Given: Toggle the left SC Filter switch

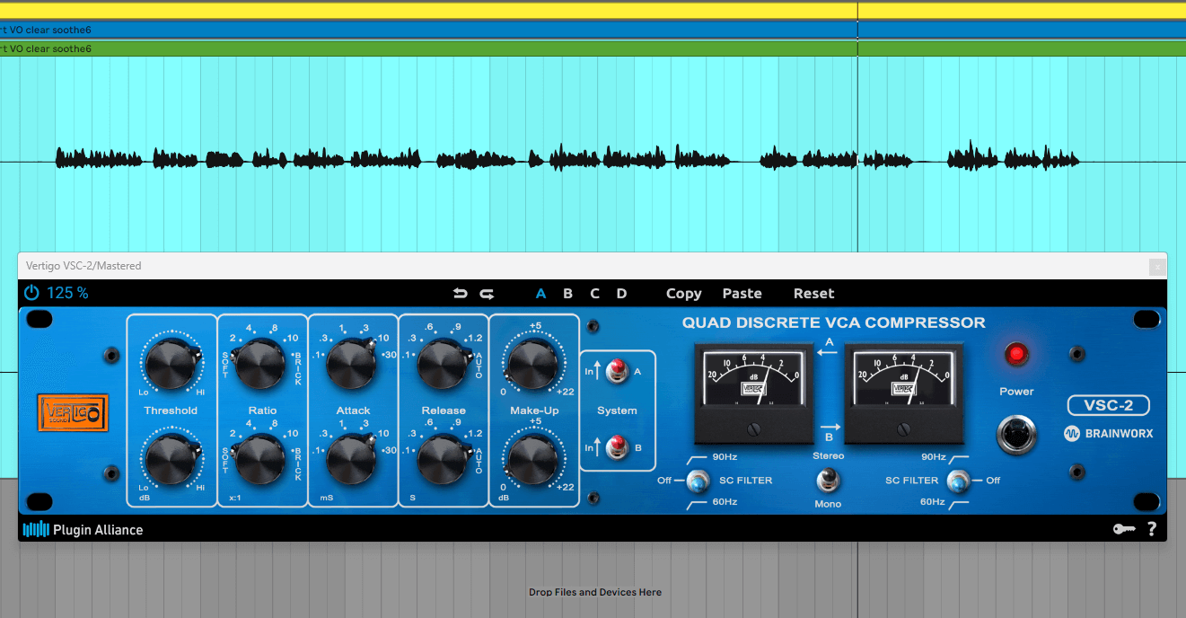Looking at the screenshot, I should [698, 481].
